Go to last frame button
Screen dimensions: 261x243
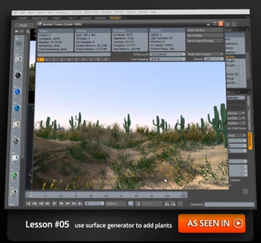click(80, 203)
